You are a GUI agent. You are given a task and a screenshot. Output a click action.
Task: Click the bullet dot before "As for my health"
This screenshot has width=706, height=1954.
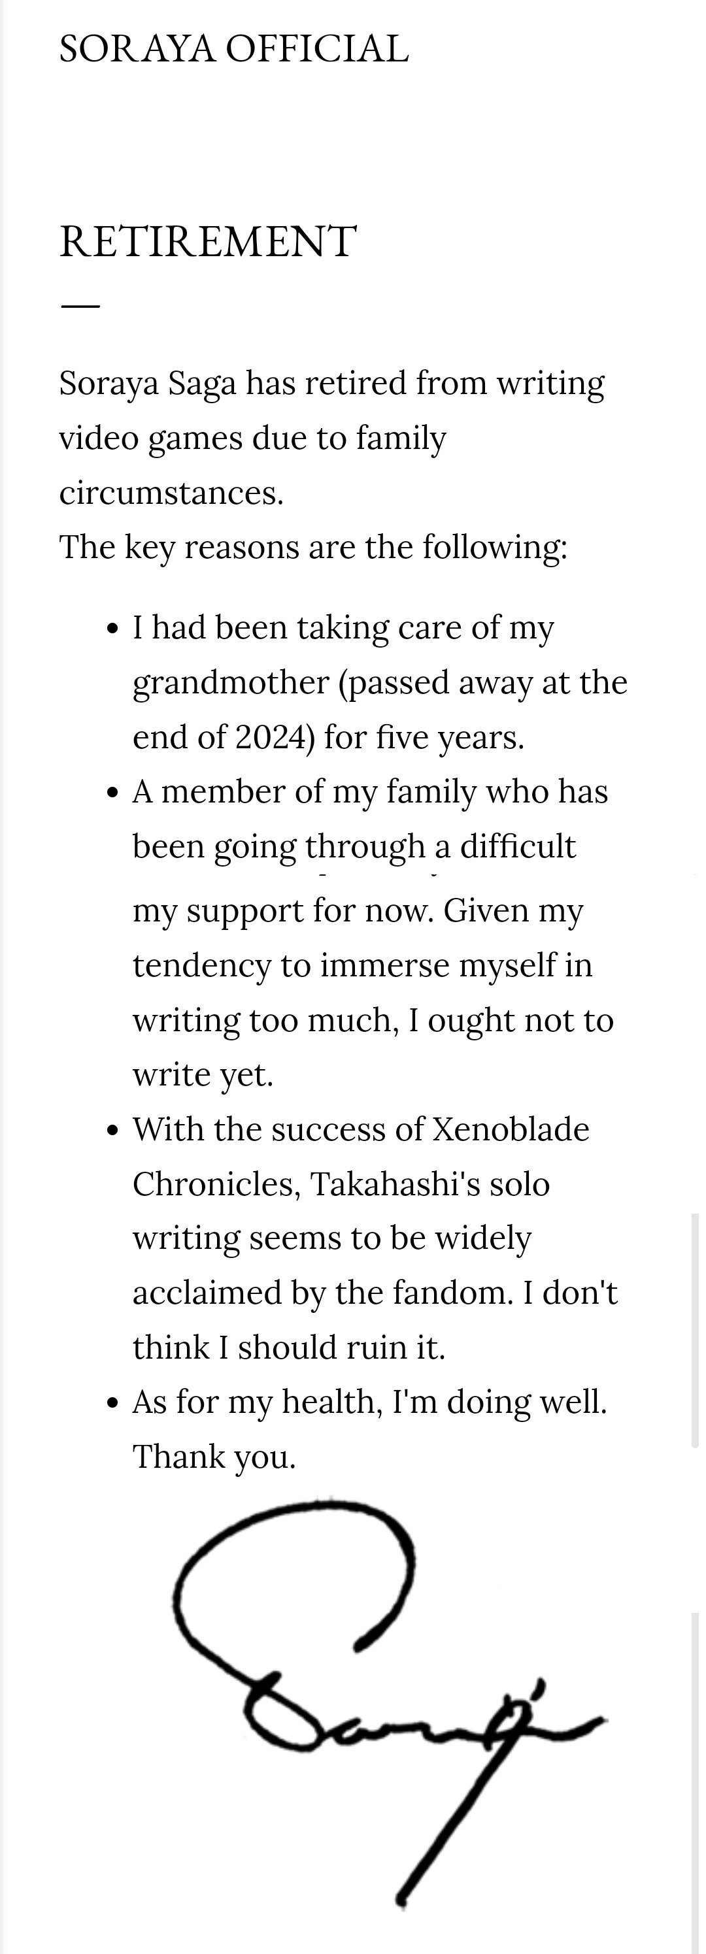pyautogui.click(x=113, y=1403)
